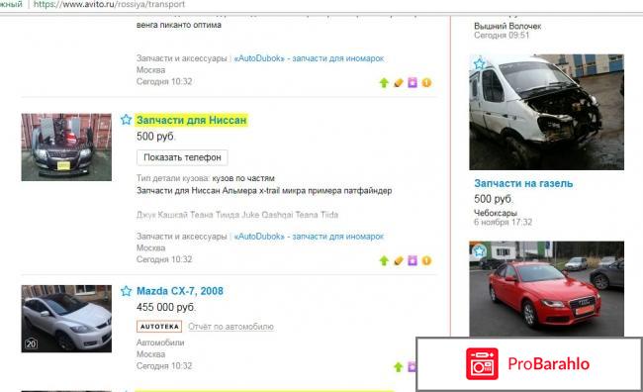Click 'Автомобили' category under Mazda listing
The width and height of the screenshot is (643, 392).
160,343
